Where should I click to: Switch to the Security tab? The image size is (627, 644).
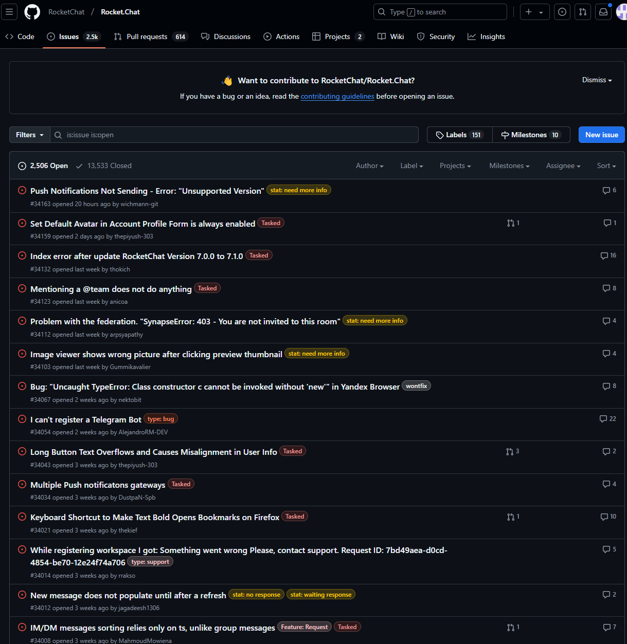coord(436,36)
